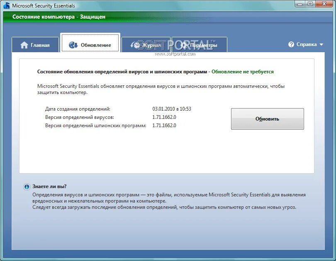The height and width of the screenshot is (261, 336).
Task: Click the label Версия определений вирусов:
Action: [x=80, y=117]
